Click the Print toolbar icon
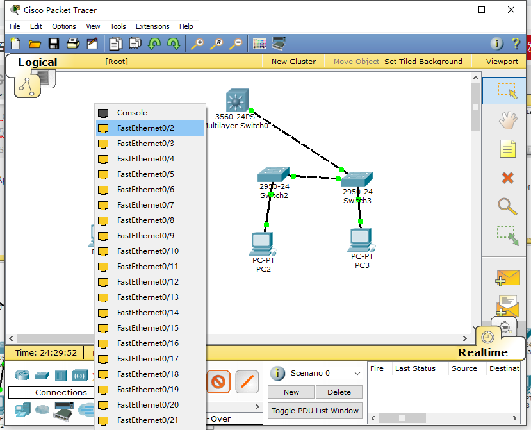The image size is (531, 430). (73, 44)
